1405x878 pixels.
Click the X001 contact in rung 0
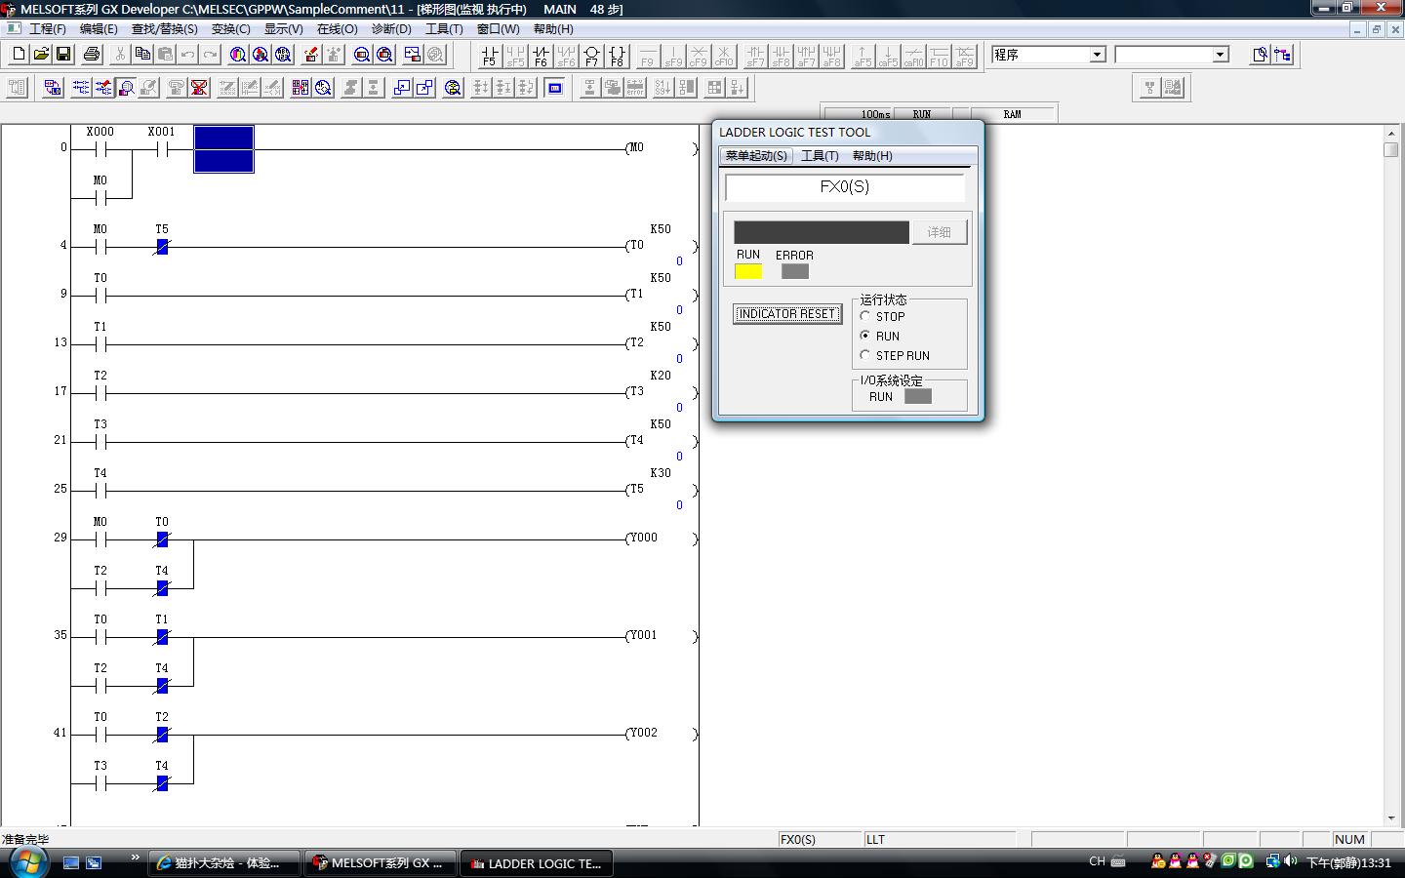[x=162, y=149]
